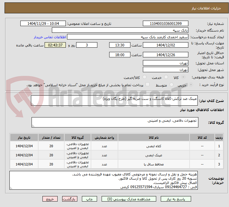Click unit عدد in عینک ایمنی row

pos(104,155)
